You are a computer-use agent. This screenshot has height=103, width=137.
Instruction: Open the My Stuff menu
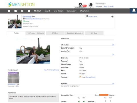click(38, 11)
